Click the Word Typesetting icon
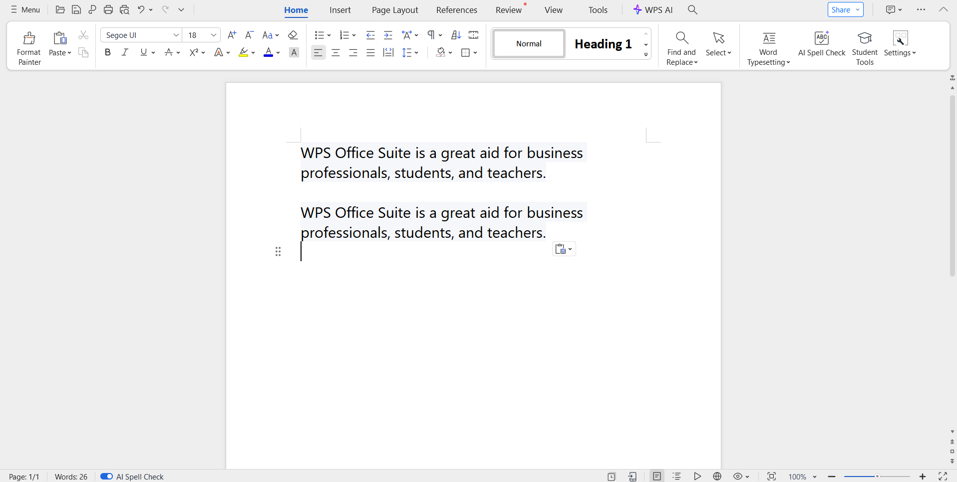The image size is (957, 482). click(769, 39)
